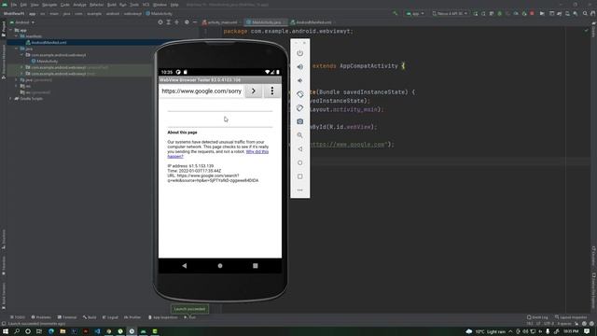The image size is (597, 336).
Task: Open Microsoft Edge from taskbar
Action: (x=51, y=331)
